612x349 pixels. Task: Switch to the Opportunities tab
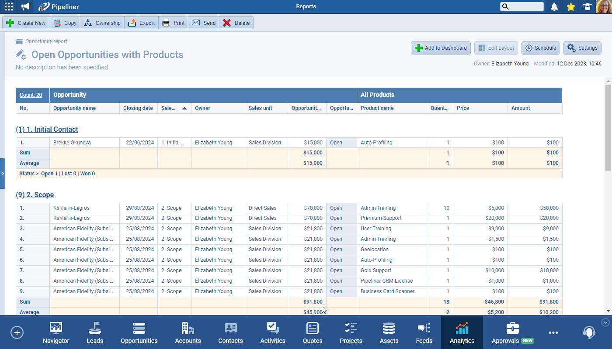139,333
